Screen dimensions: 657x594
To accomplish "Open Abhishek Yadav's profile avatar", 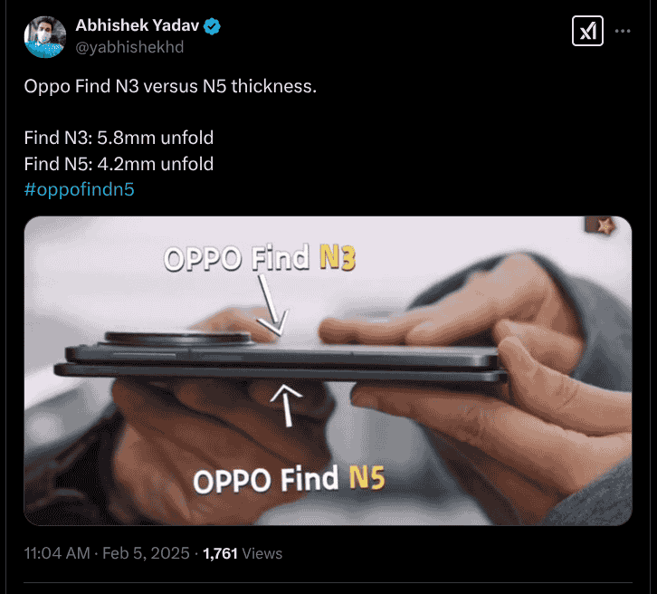I will pyautogui.click(x=45, y=36).
